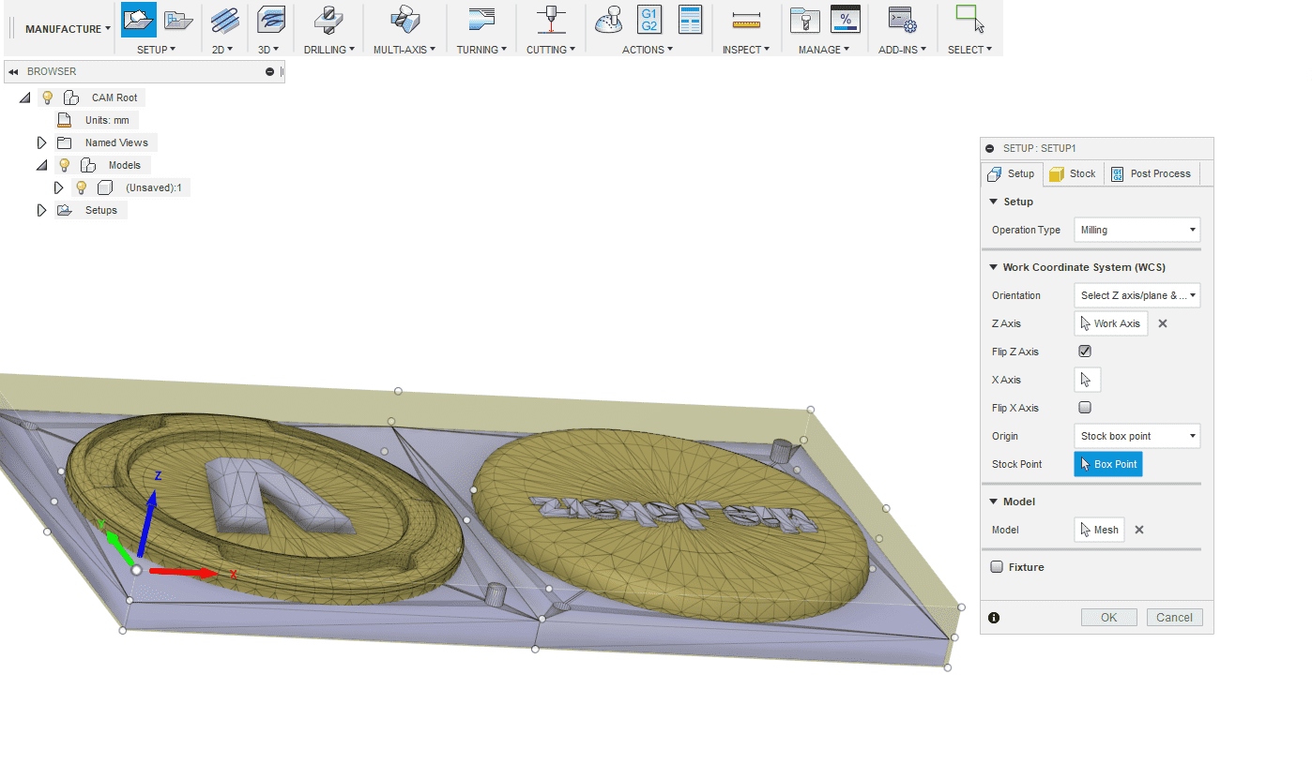Click the Mesh model selector button
The image size is (1312, 764).
pos(1100,530)
